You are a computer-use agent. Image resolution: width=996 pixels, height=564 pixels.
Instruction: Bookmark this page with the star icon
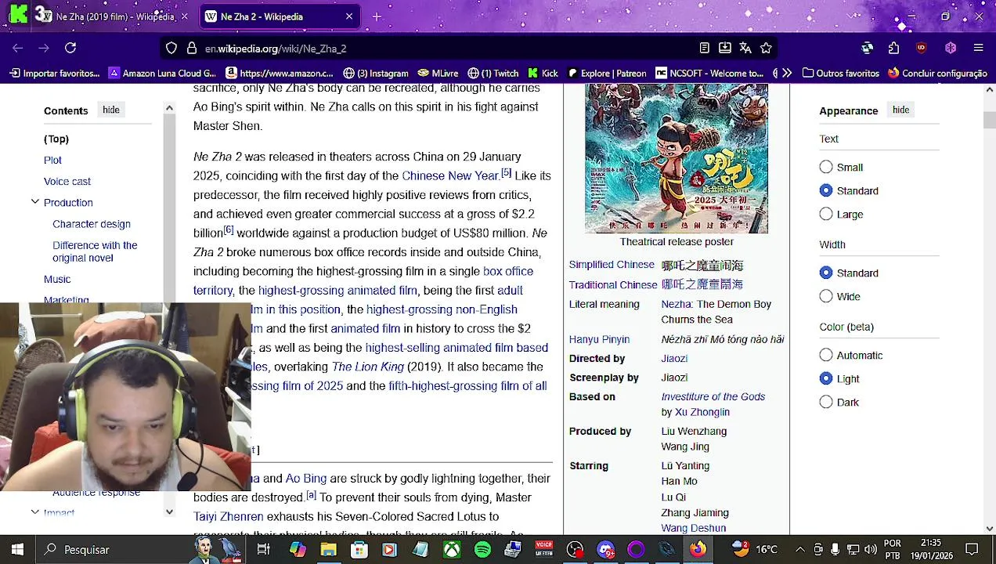[x=766, y=48]
